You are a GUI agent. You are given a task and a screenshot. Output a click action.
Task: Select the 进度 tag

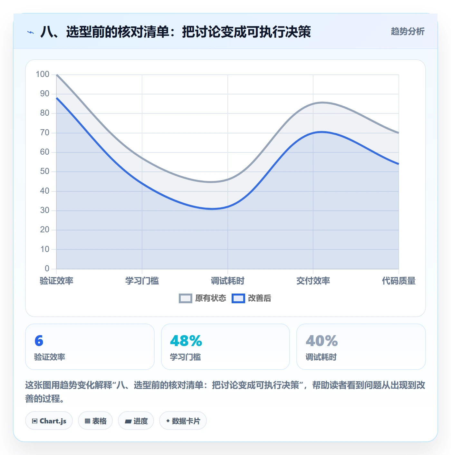[136, 421]
